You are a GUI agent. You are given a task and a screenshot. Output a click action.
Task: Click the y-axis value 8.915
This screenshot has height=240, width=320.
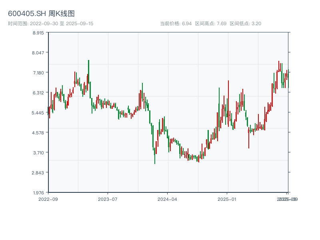coord(38,33)
